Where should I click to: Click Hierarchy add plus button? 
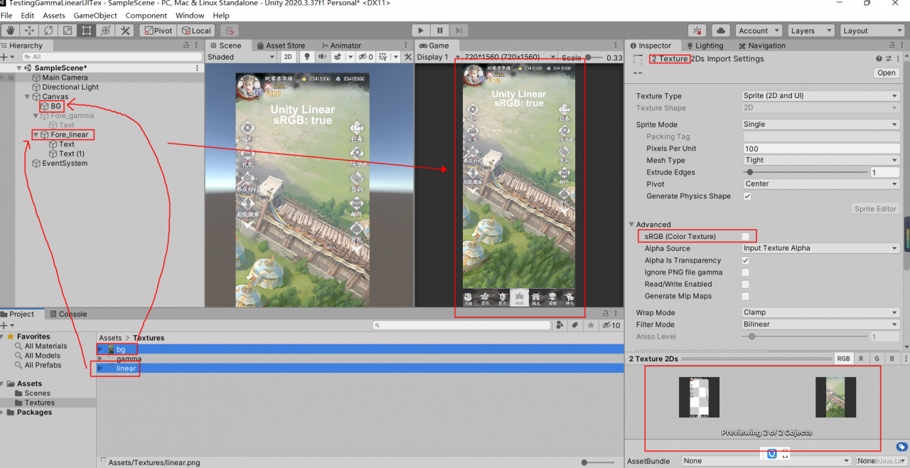coord(4,57)
